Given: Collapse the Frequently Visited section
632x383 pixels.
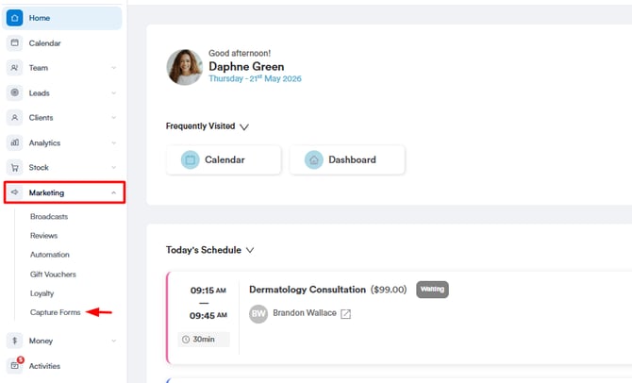Looking at the screenshot, I should point(244,127).
